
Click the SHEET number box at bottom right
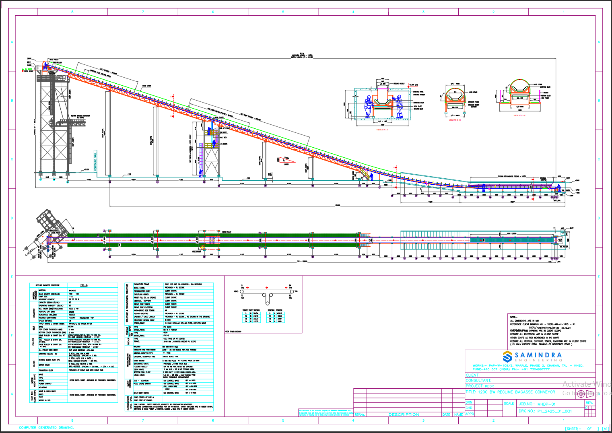[579, 429]
